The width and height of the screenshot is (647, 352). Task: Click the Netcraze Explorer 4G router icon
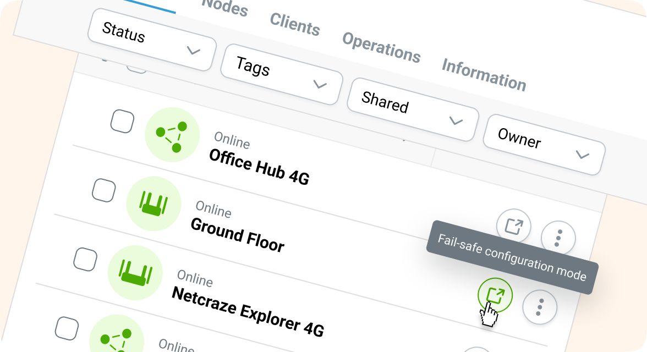tap(135, 273)
